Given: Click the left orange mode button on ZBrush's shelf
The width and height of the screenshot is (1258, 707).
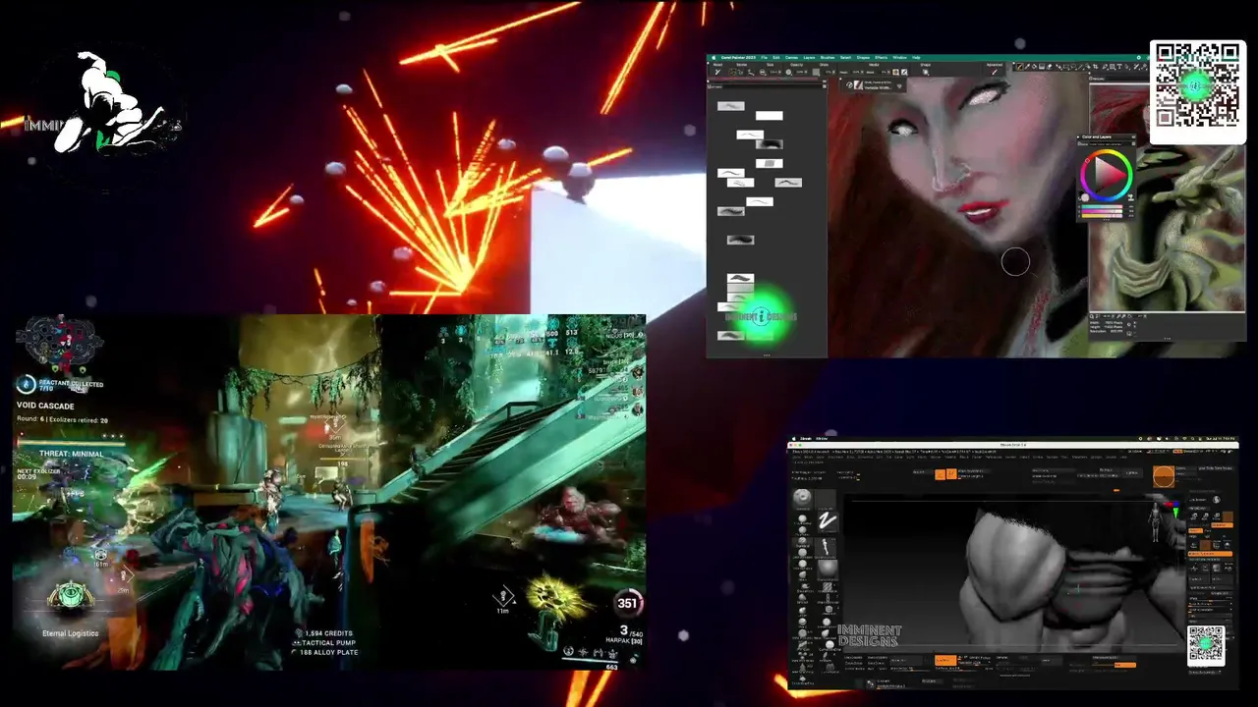Looking at the screenshot, I should 940,474.
